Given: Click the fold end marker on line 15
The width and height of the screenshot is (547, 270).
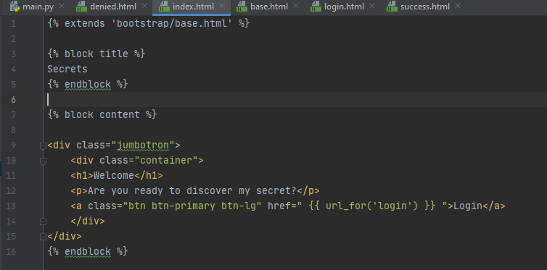Looking at the screenshot, I should pyautogui.click(x=44, y=237).
